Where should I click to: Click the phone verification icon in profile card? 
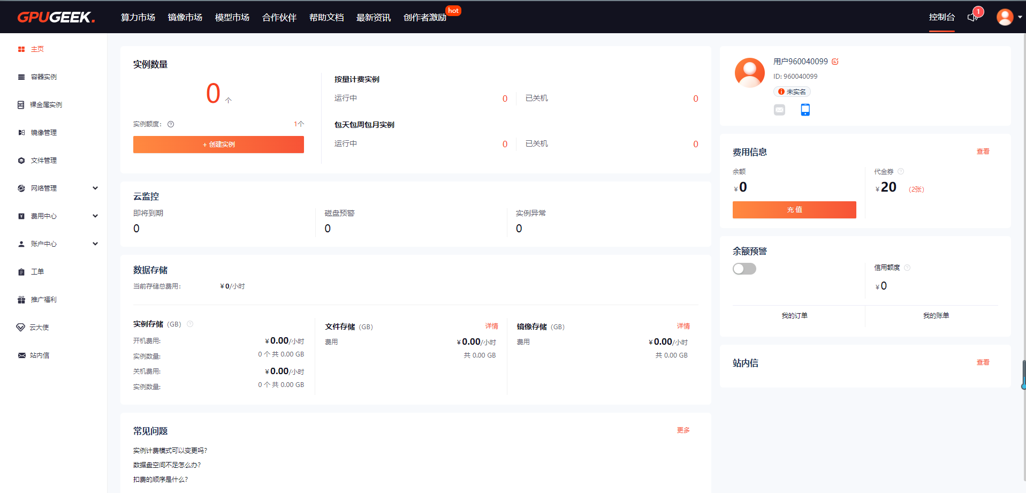pyautogui.click(x=805, y=110)
